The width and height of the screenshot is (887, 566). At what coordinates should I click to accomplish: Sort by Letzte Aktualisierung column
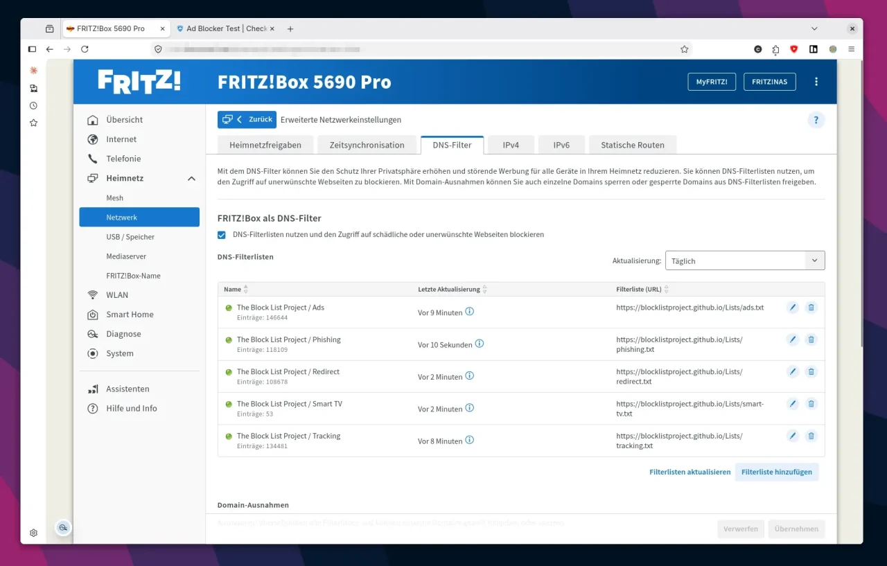(453, 290)
